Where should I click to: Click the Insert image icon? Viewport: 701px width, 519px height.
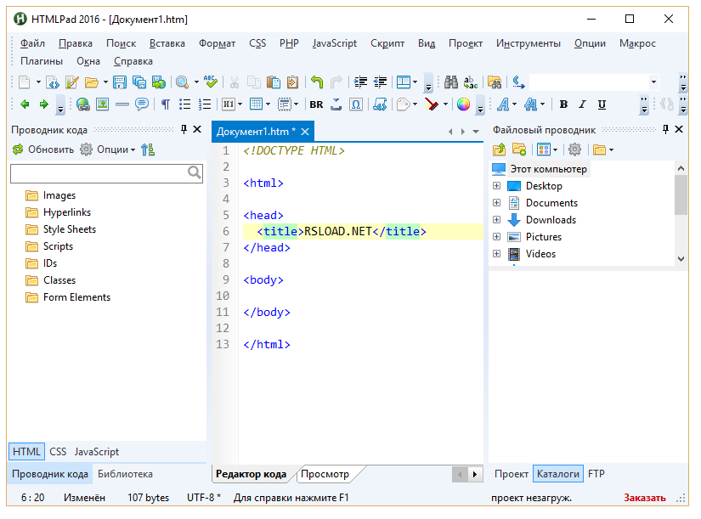102,104
